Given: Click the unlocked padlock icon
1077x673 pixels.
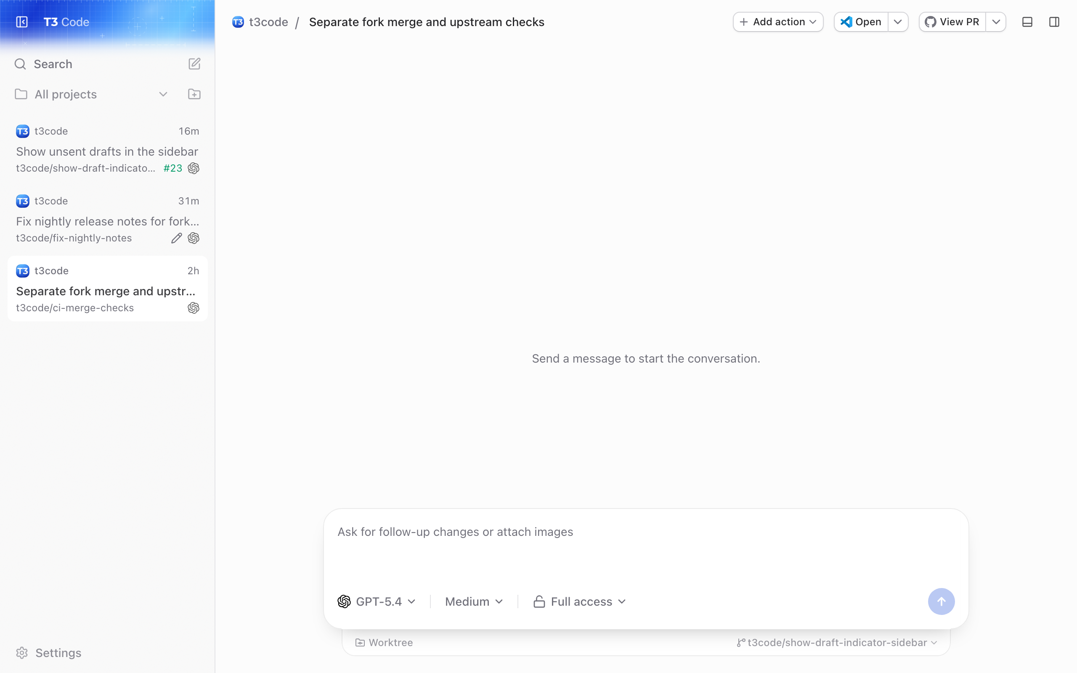Looking at the screenshot, I should [x=539, y=602].
